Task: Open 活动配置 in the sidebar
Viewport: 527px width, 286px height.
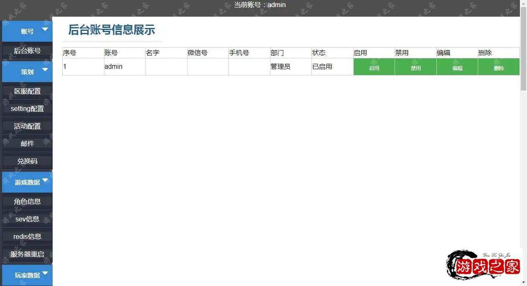Action: (x=27, y=126)
